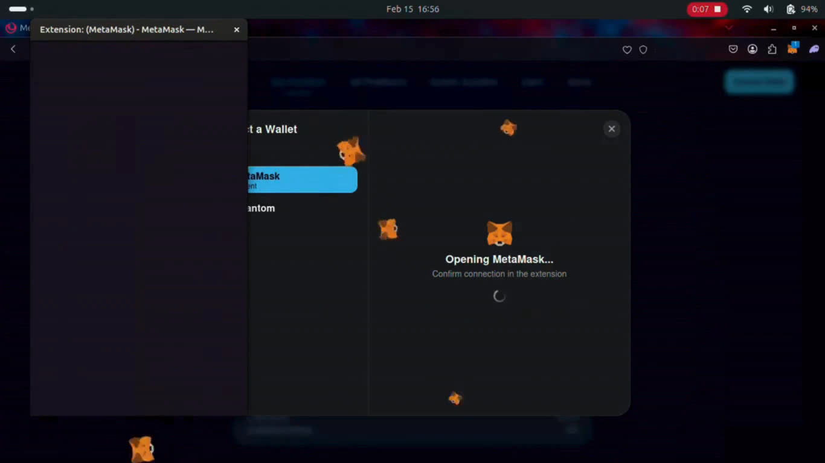825x463 pixels.
Task: Select the MetaMask wallet option
Action: pos(303,180)
